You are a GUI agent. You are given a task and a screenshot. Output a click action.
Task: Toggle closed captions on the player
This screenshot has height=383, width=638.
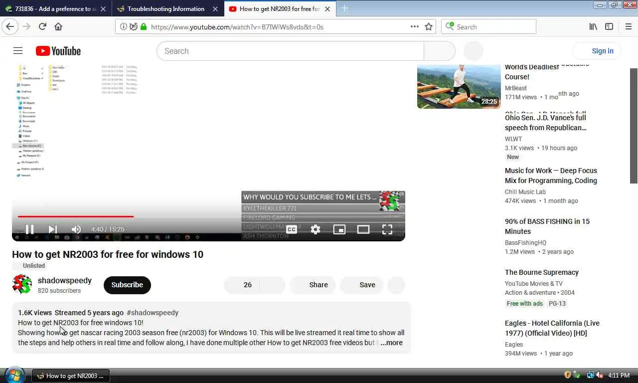[292, 229]
